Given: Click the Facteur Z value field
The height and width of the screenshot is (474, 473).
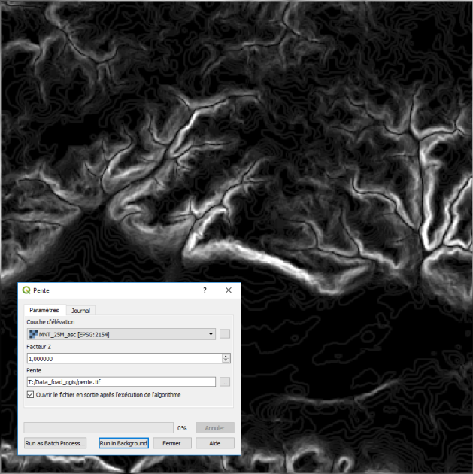Looking at the screenshot, I should [124, 359].
